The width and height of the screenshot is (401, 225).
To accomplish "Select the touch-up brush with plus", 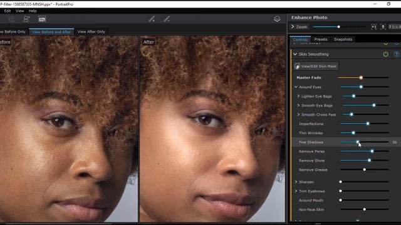I will pyautogui.click(x=152, y=19).
